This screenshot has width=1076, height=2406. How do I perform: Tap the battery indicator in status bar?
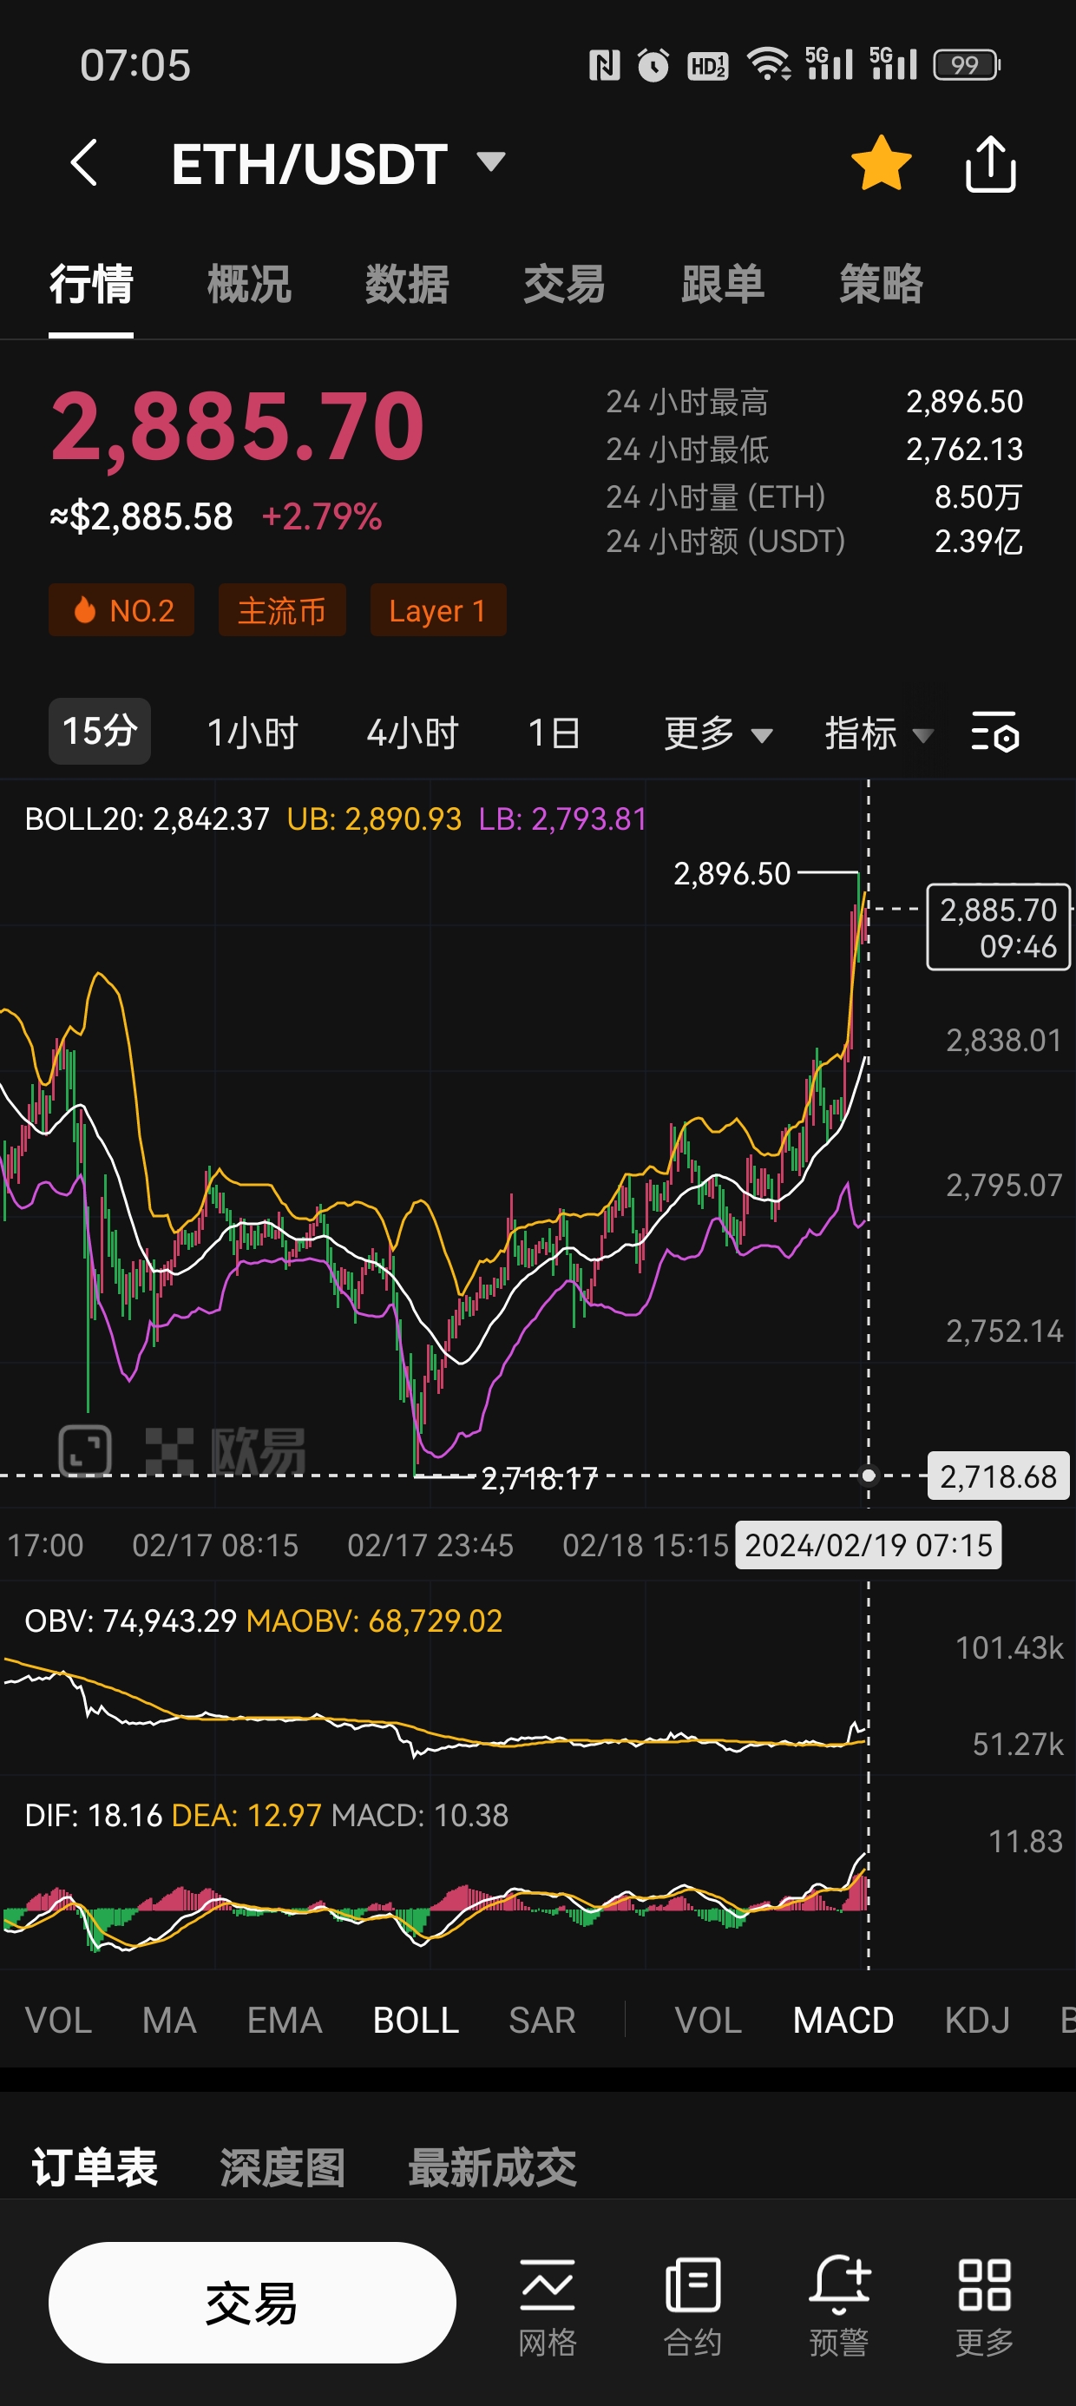coord(967,64)
